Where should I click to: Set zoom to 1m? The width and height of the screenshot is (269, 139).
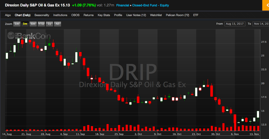17,24
